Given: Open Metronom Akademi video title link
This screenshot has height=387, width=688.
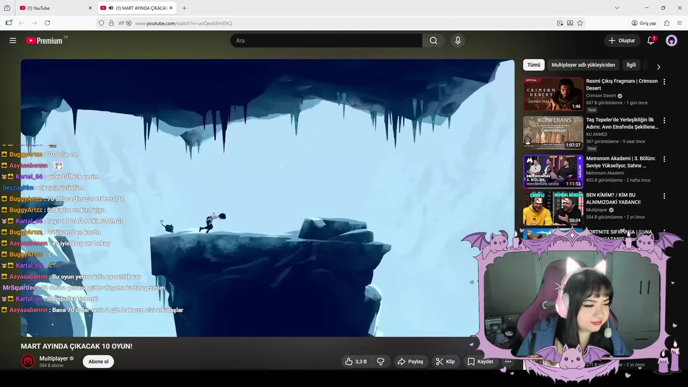Looking at the screenshot, I should point(621,162).
